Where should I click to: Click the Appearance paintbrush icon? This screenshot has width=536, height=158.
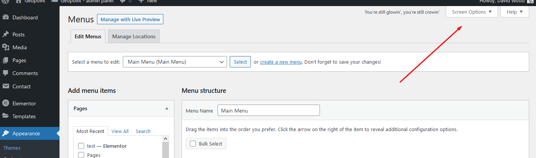pyautogui.click(x=6, y=133)
